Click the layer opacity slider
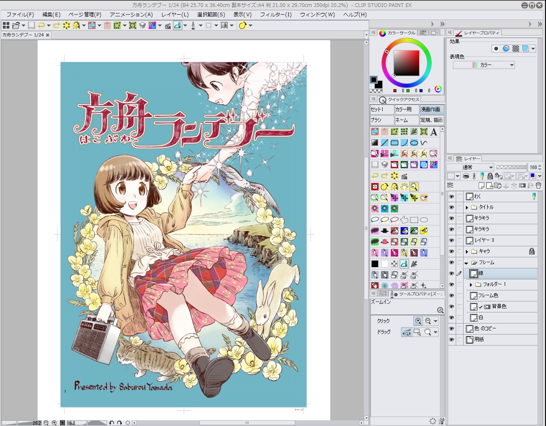Image resolution: width=546 pixels, height=426 pixels. tap(512, 167)
